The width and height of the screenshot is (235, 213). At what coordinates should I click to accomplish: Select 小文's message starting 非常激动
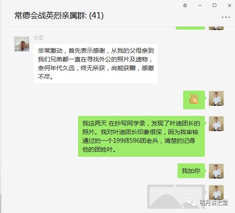click(x=95, y=64)
